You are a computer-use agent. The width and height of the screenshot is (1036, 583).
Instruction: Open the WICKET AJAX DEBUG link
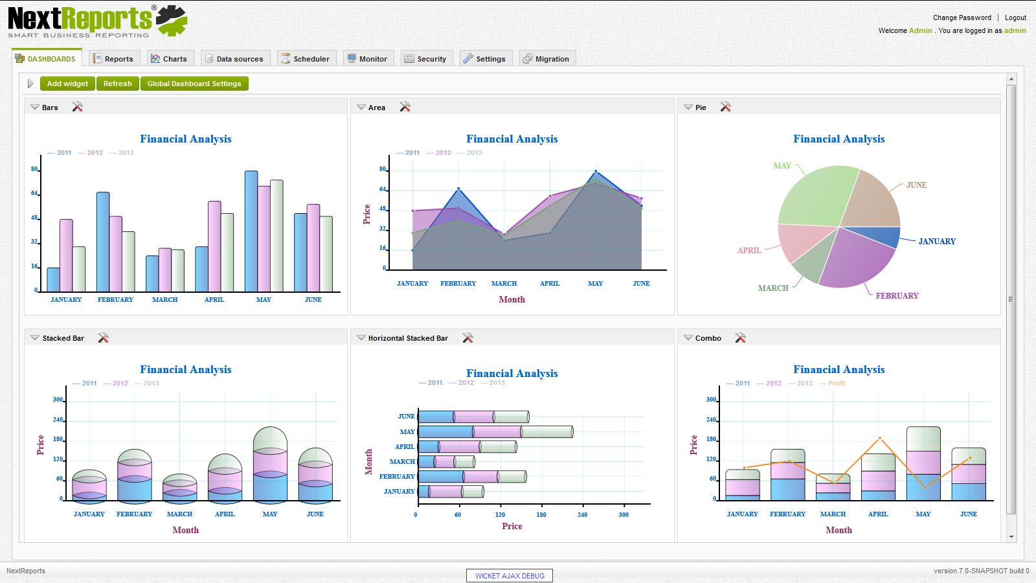510,576
